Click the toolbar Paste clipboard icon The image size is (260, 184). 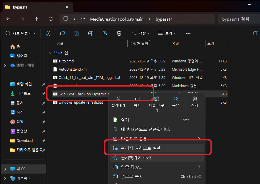click(x=76, y=33)
